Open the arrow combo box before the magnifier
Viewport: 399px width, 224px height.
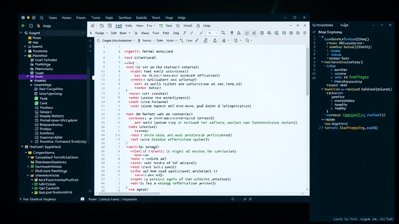coord(212,33)
